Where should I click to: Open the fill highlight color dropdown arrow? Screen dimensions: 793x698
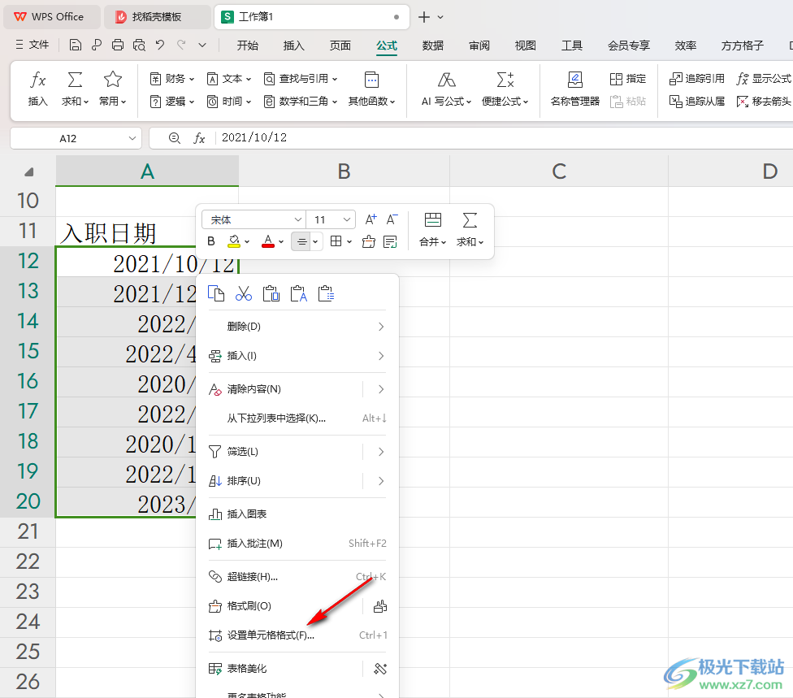click(x=247, y=242)
